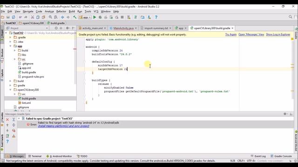Screen dimensions: 298x167
Task: Collapse the openCVLibrary300 folder node
Action: (x=10, y=90)
